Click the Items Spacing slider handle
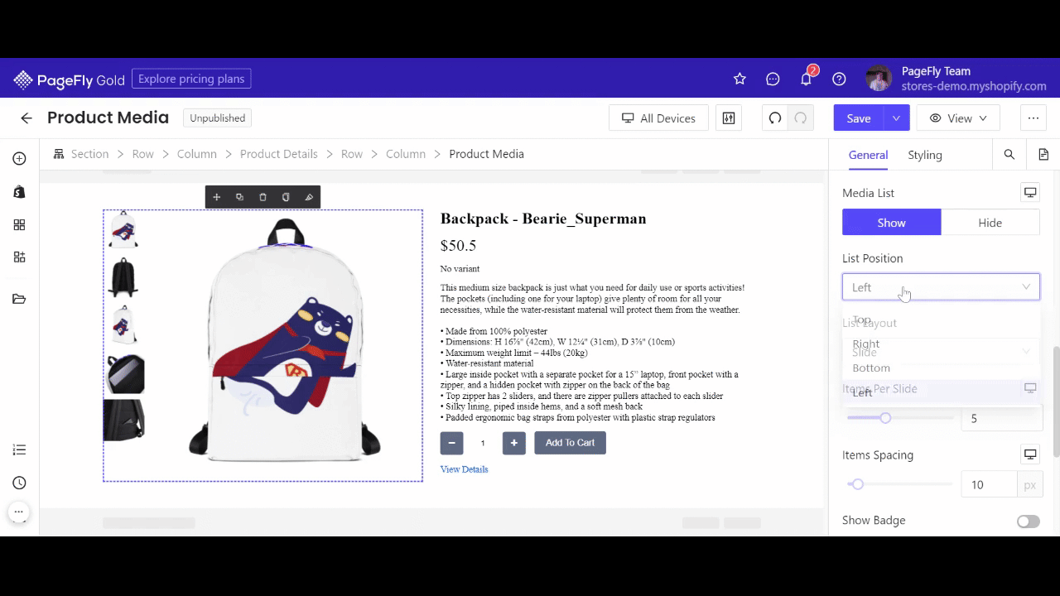Image resolution: width=1060 pixels, height=596 pixels. (858, 484)
